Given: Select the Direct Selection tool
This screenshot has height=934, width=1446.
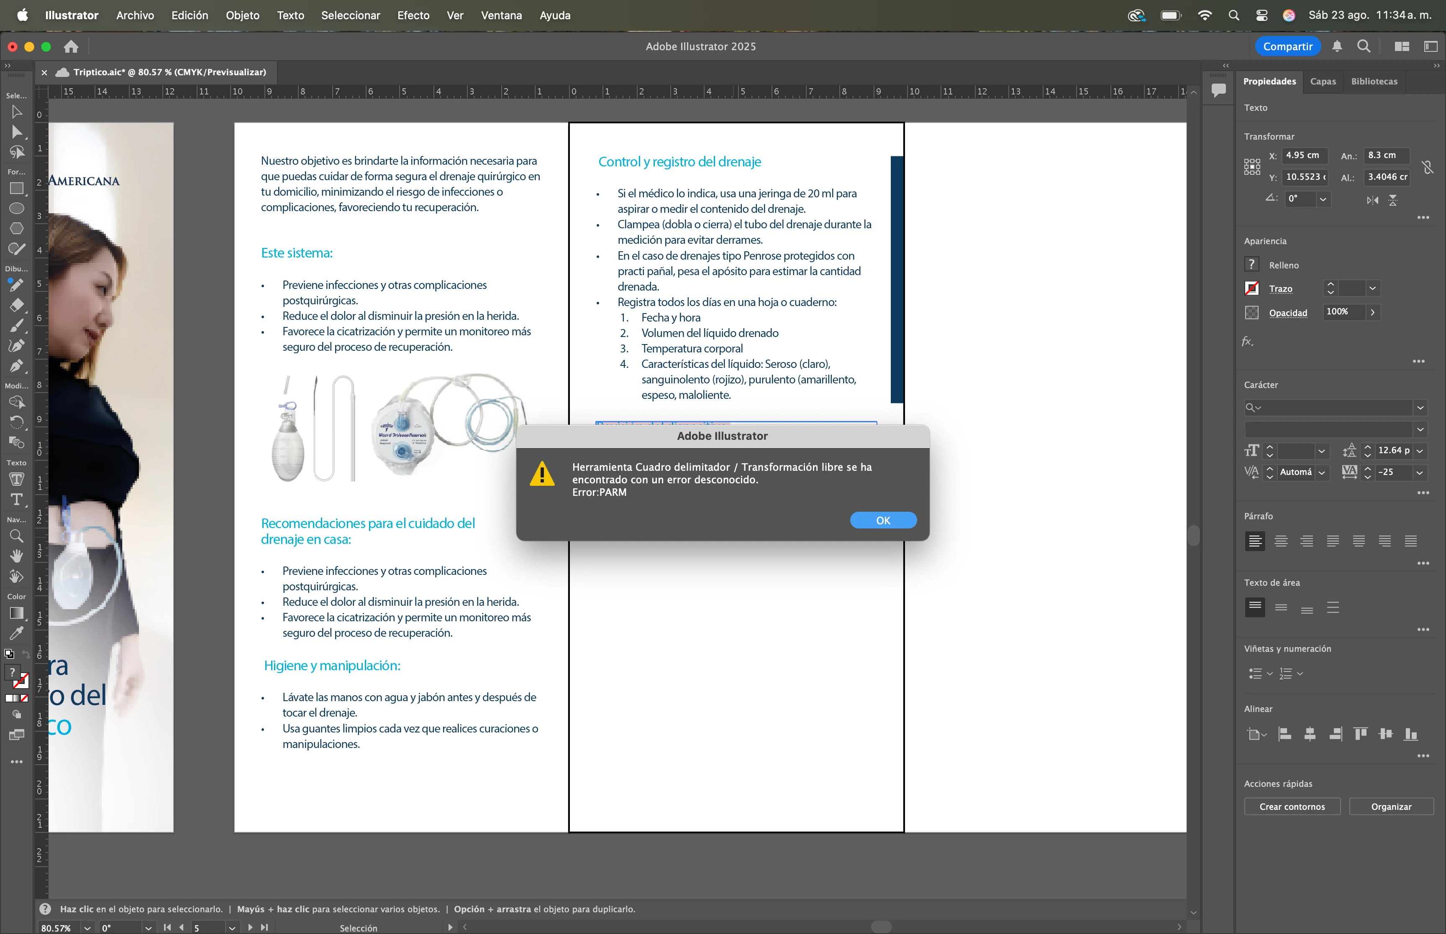Looking at the screenshot, I should pyautogui.click(x=17, y=132).
